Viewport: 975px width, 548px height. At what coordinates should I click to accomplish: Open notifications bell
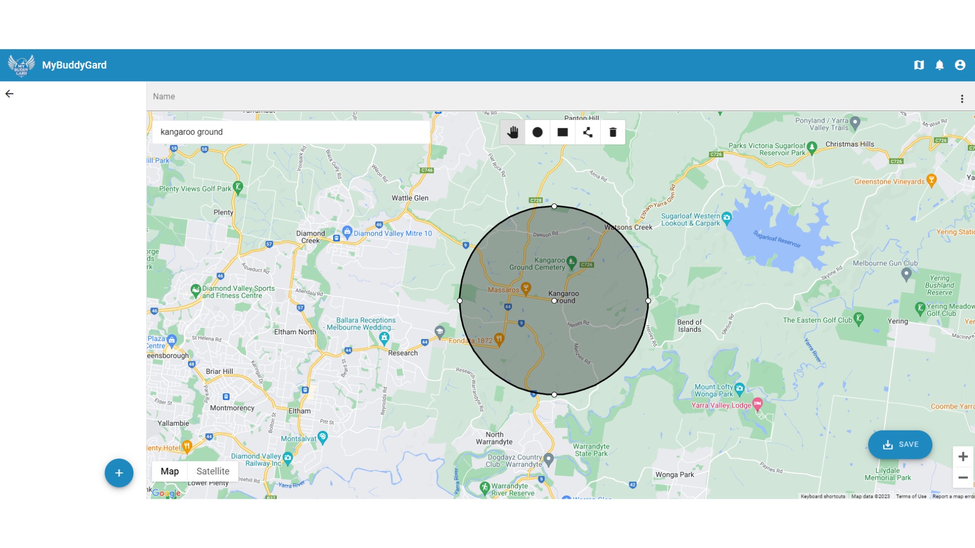tap(939, 65)
